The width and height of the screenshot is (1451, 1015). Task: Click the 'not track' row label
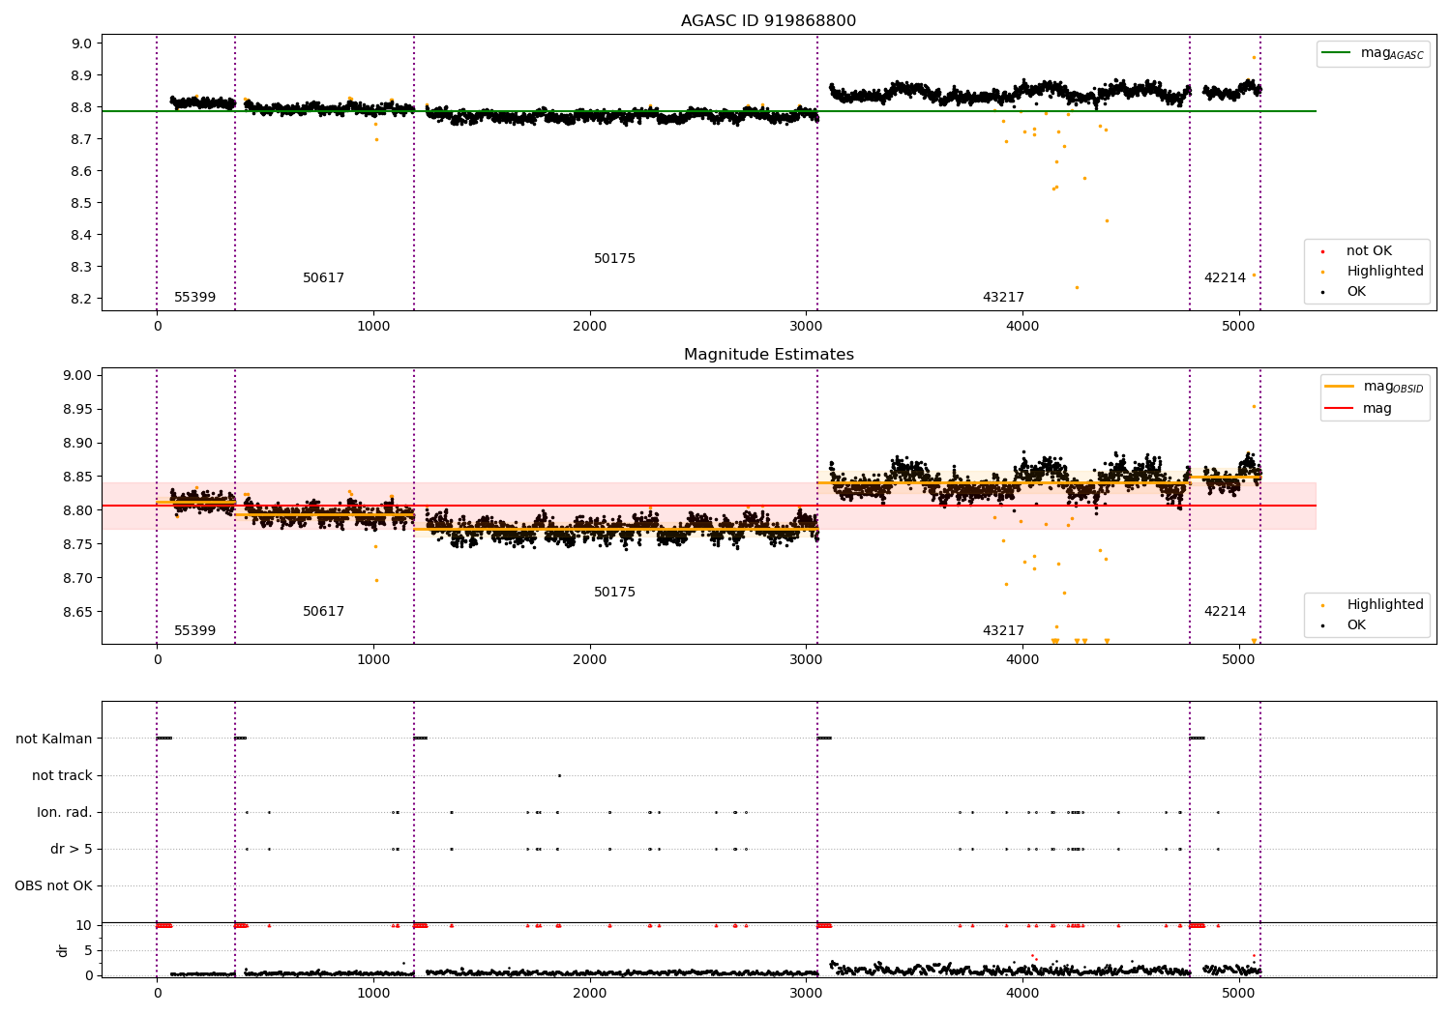tap(62, 775)
